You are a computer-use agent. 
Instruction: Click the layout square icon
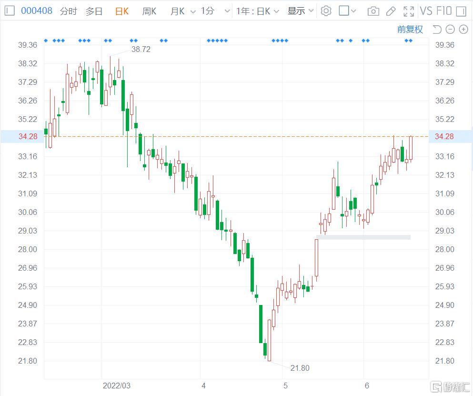pyautogui.click(x=344, y=11)
